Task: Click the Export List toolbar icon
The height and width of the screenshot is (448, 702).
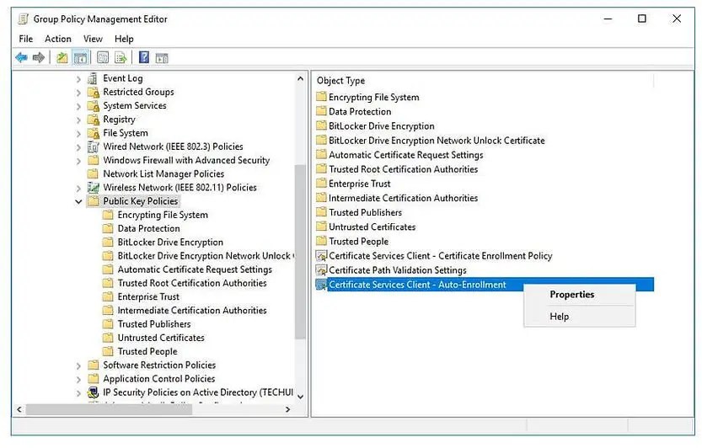Action: [x=121, y=57]
